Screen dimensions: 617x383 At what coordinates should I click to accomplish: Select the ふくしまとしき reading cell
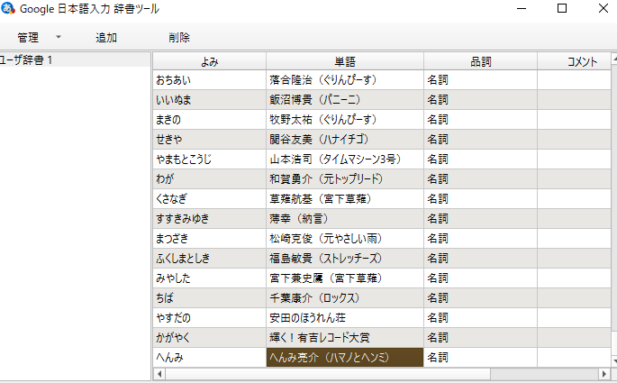point(209,259)
